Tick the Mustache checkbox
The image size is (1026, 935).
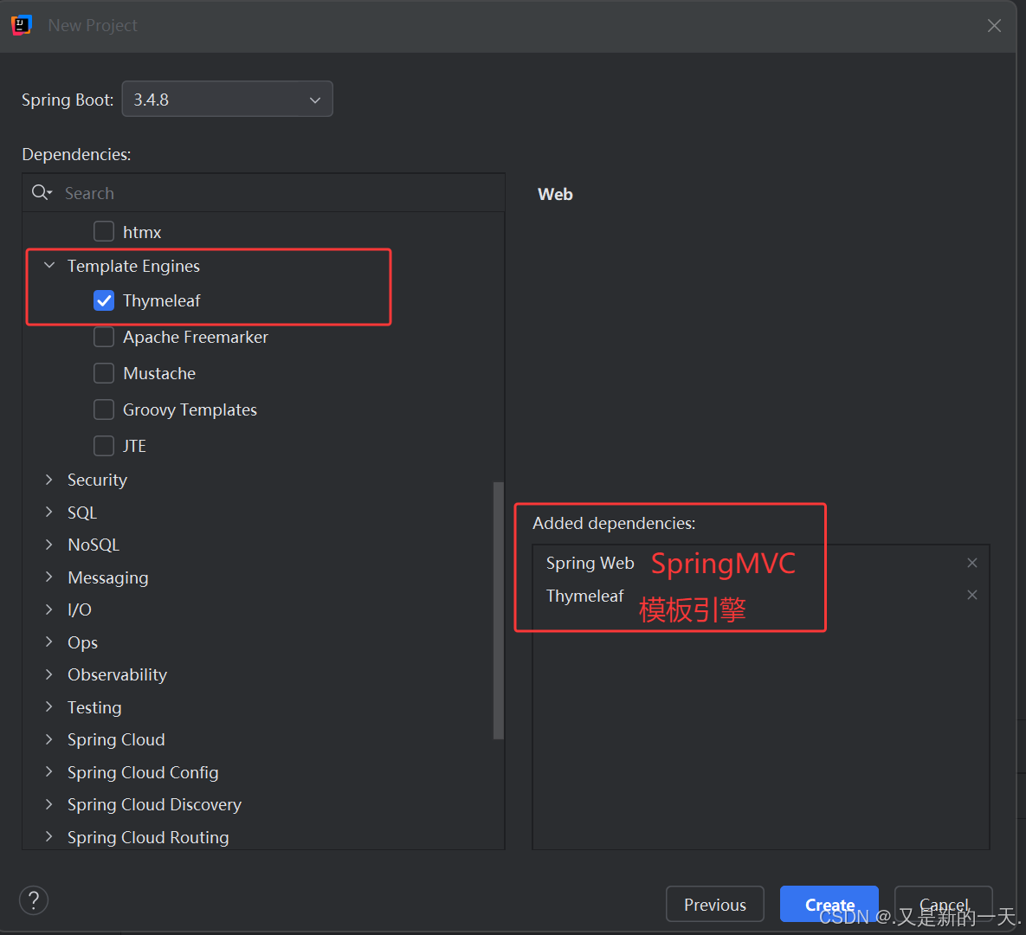104,373
